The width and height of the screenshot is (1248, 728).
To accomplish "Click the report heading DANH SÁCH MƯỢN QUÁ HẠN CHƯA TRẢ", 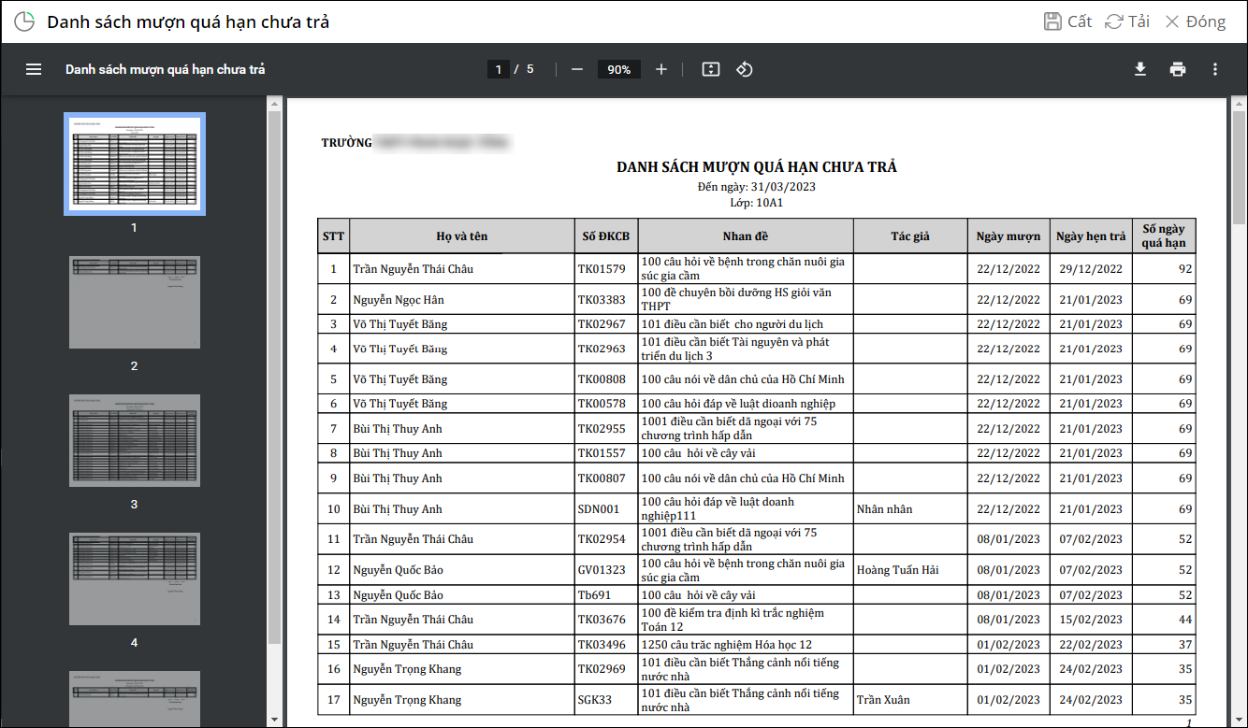I will click(757, 167).
